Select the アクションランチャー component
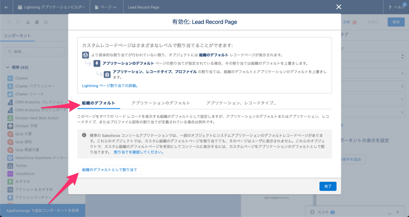This screenshot has width=409, height=217. click(30, 197)
